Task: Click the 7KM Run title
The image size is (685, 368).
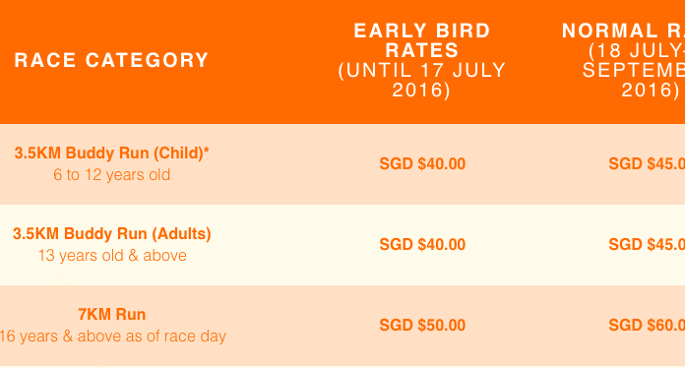Action: pos(112,315)
